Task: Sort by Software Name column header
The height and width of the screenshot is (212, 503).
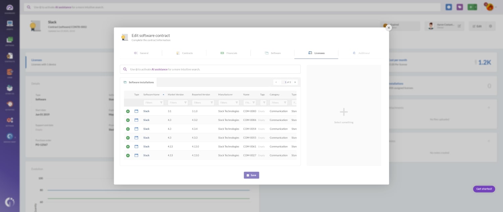Action: pos(151,94)
